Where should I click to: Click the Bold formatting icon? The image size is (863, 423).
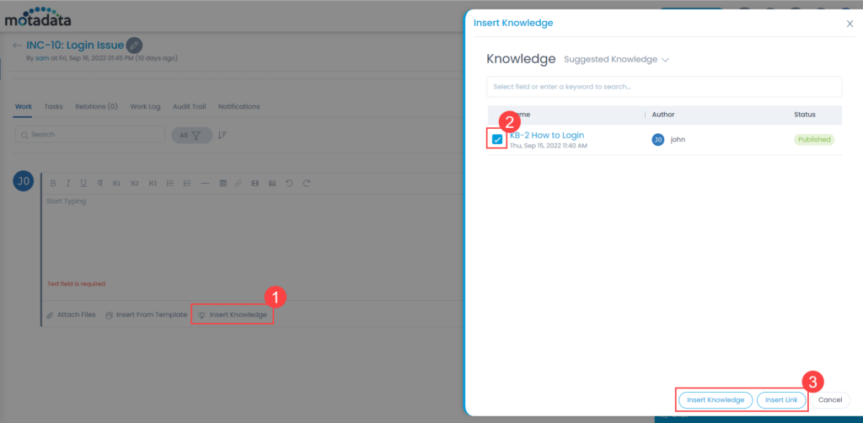tap(53, 183)
